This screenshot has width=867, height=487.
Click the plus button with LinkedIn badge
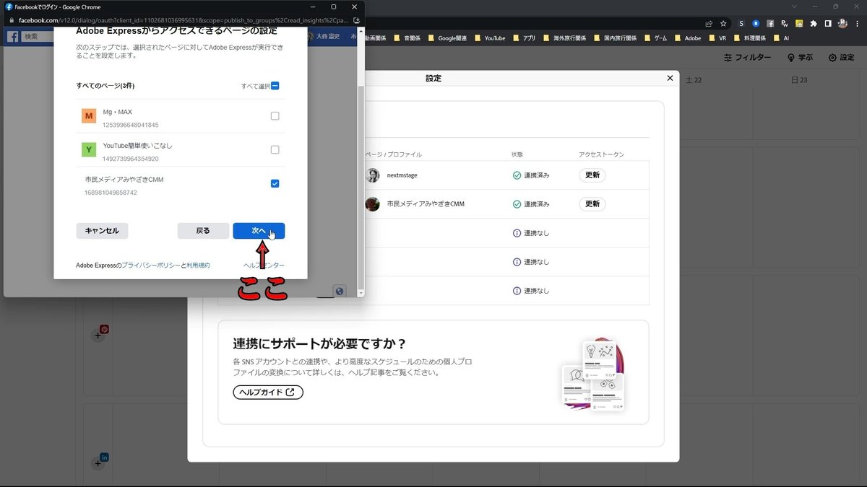click(99, 462)
